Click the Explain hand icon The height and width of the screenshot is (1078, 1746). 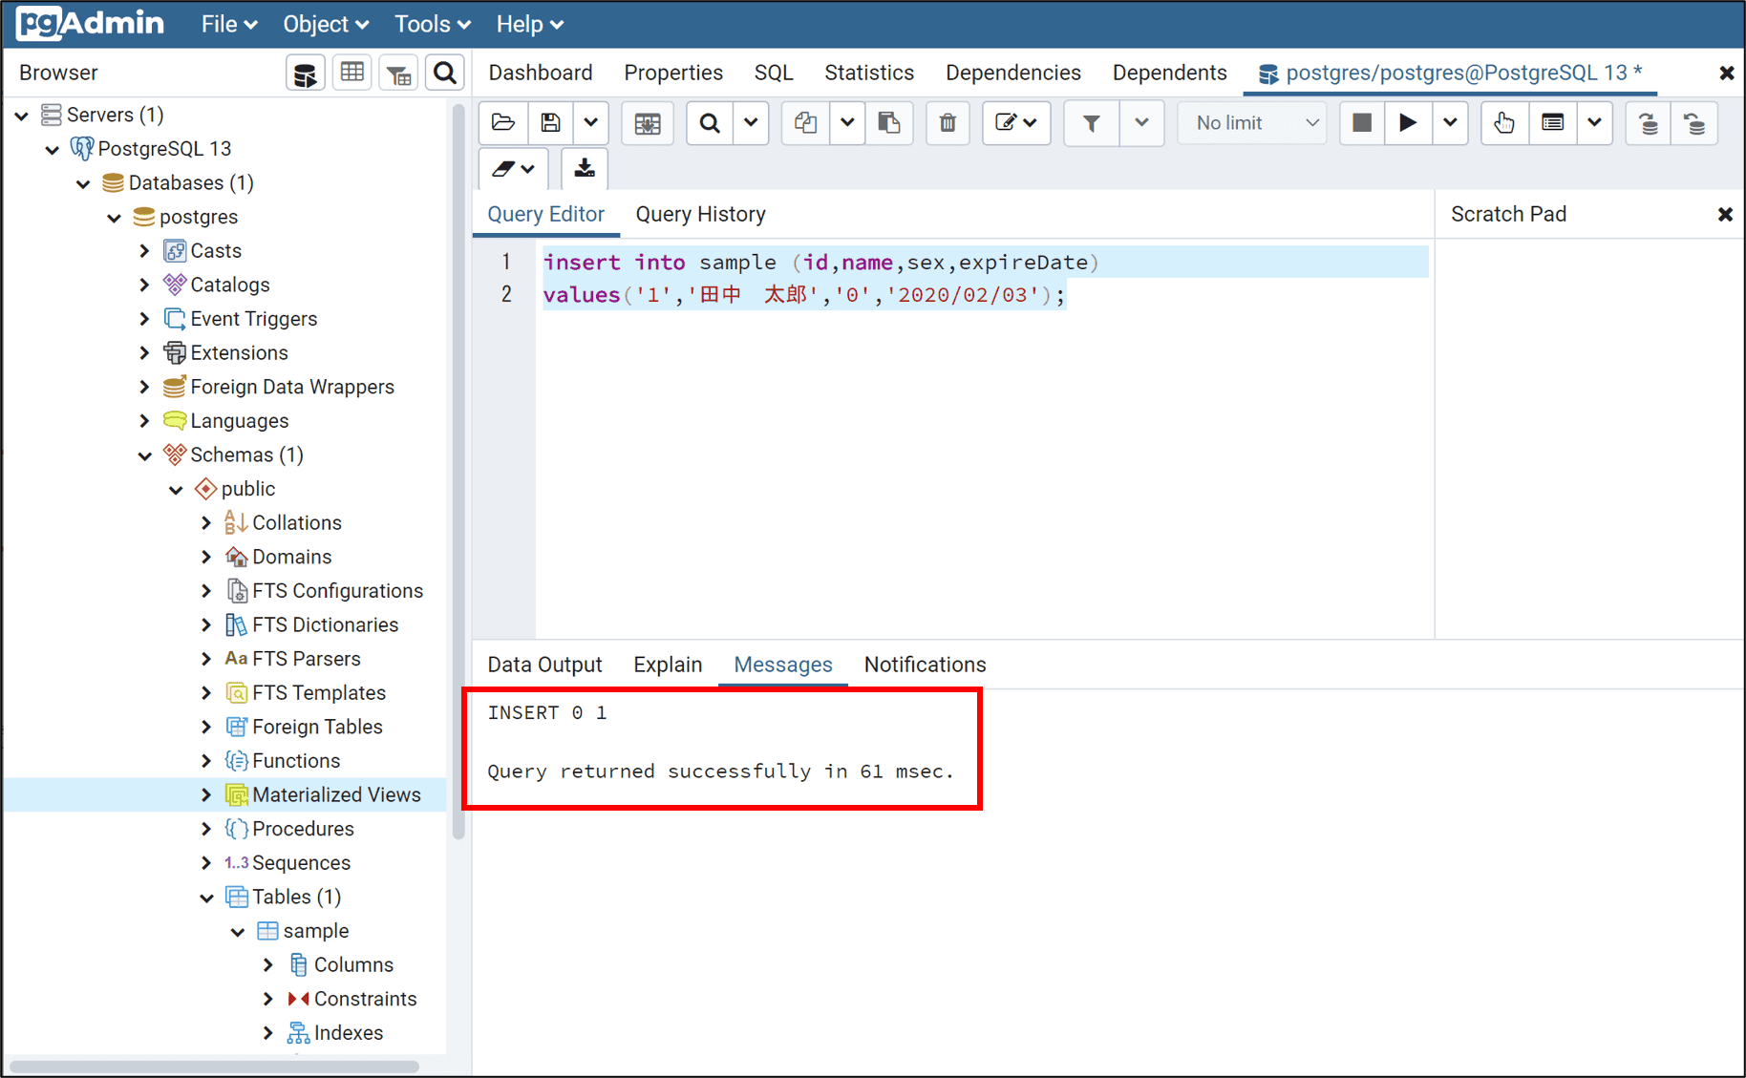click(1504, 123)
